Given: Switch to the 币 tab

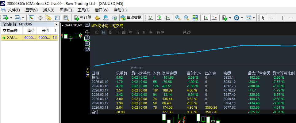Looking at the screenshot, I should click(137, 32).
